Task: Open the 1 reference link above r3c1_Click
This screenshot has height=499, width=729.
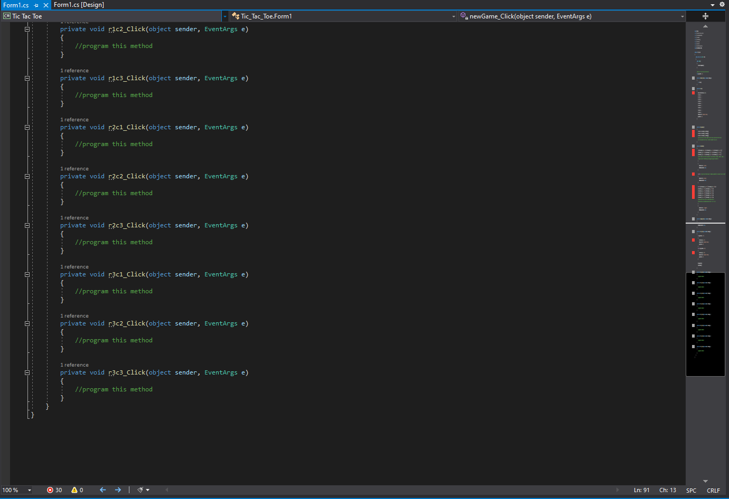Action: click(x=74, y=267)
